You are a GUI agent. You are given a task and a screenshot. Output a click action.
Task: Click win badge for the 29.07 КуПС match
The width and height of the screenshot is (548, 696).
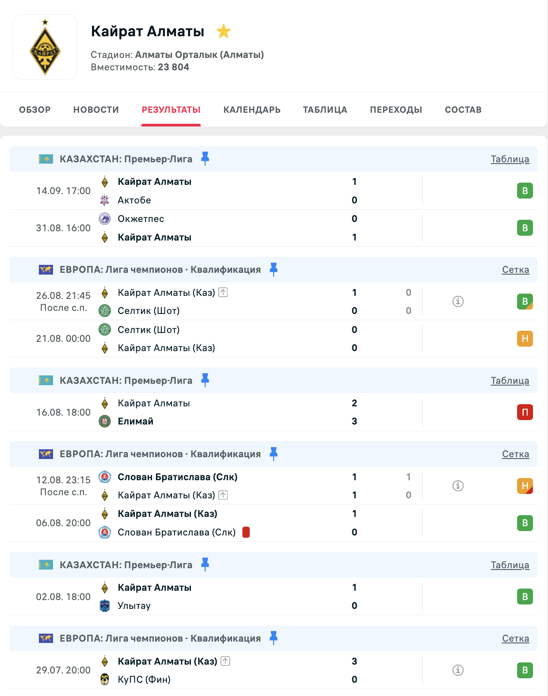(525, 670)
